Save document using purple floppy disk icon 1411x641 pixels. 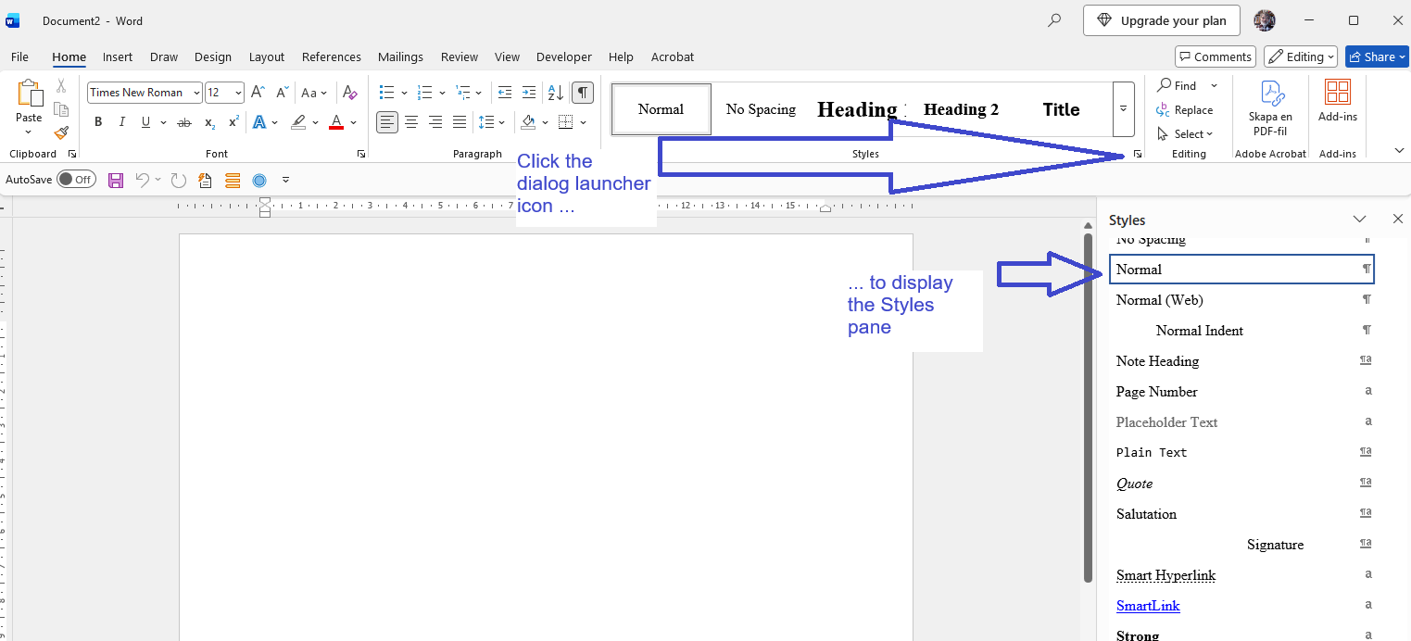(x=116, y=180)
